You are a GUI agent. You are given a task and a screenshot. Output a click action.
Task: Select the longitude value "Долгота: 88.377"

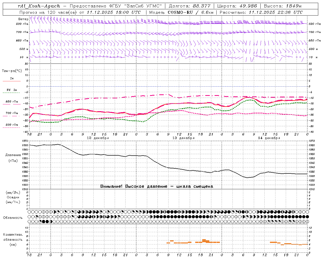(189, 6)
